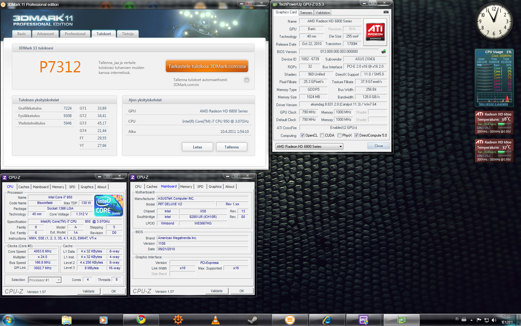This screenshot has width=521, height=326.
Task: Click the second ATI Radeon 37°C gadget
Action: (494, 151)
